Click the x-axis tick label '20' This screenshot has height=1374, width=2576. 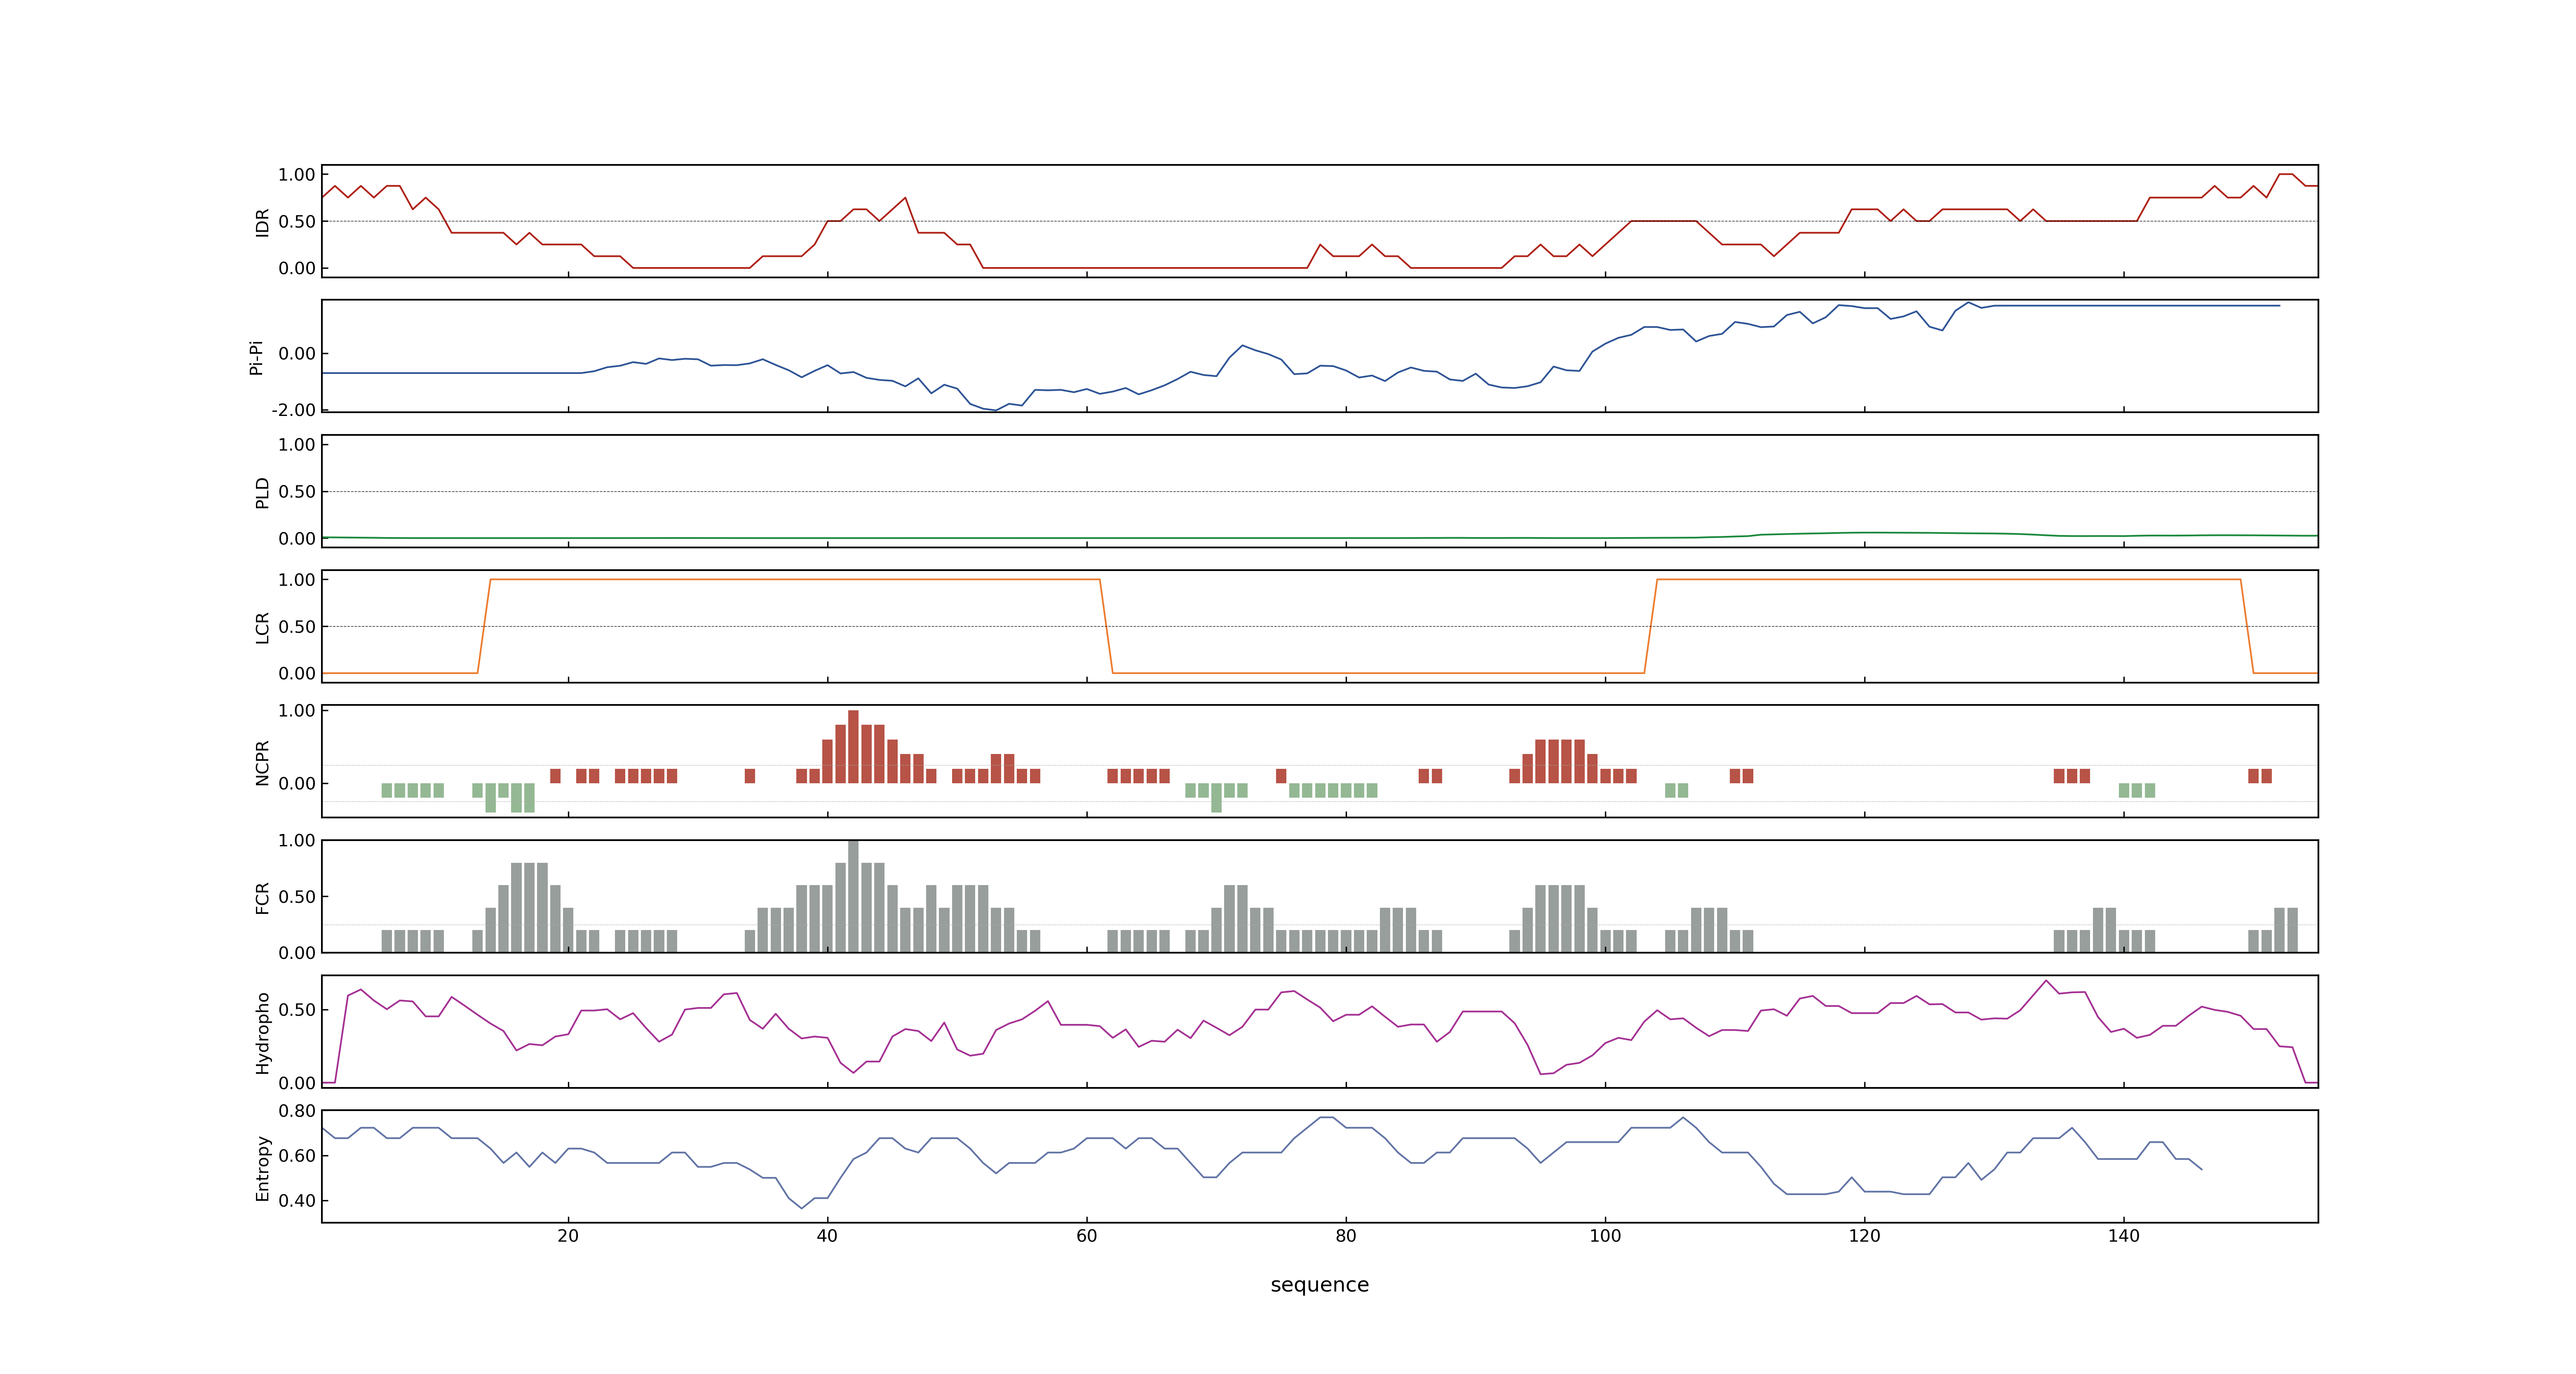[x=568, y=1236]
